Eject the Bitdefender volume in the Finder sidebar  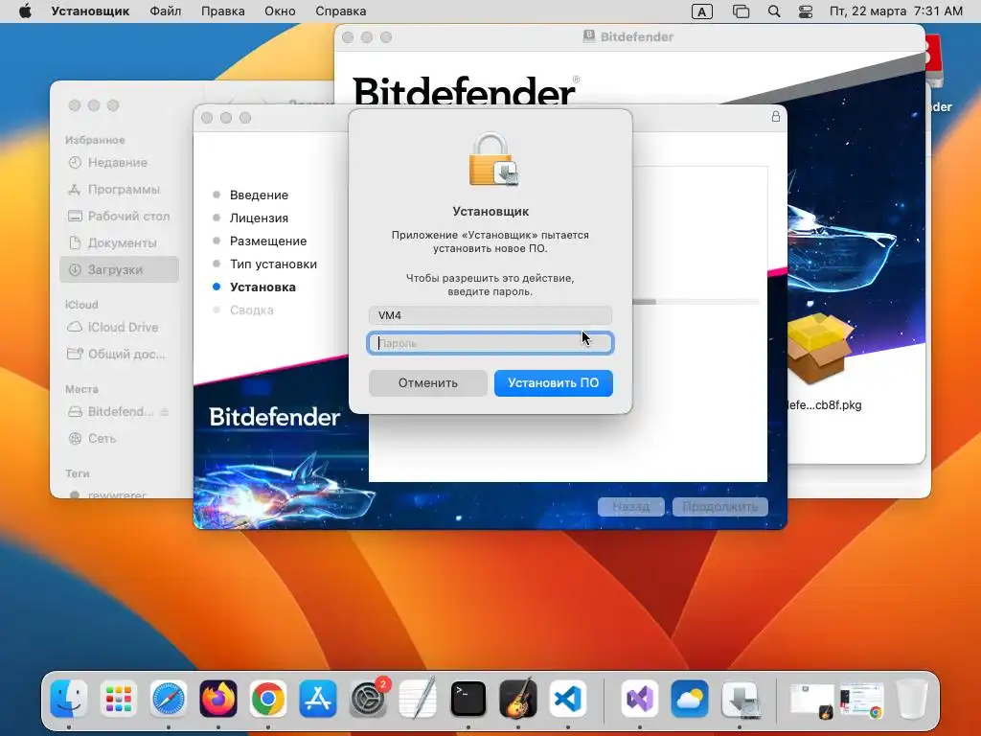[x=165, y=412]
